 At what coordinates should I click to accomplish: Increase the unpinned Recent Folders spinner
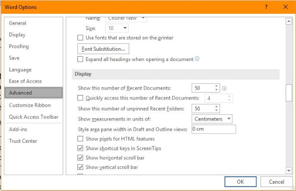point(217,107)
